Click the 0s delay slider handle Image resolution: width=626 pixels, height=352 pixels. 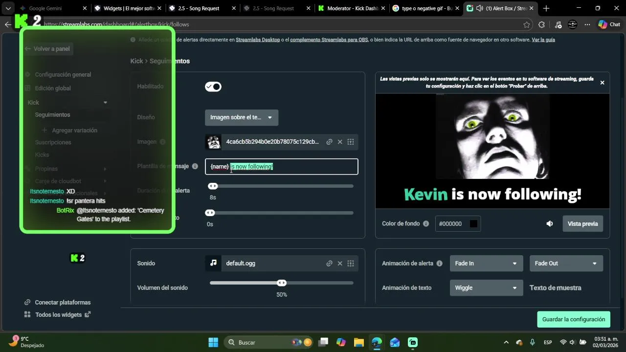click(210, 213)
